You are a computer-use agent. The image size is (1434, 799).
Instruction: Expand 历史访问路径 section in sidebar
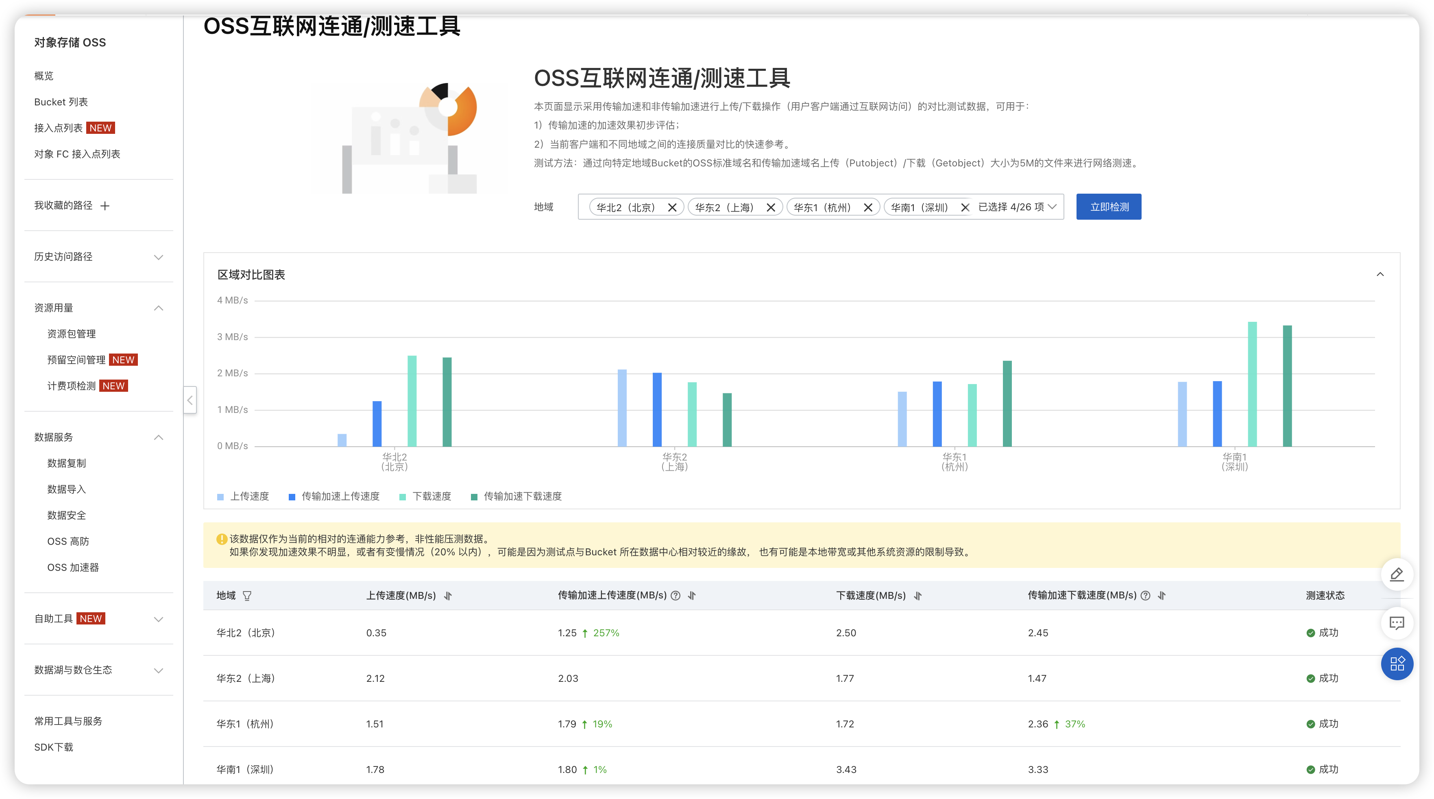pos(158,257)
